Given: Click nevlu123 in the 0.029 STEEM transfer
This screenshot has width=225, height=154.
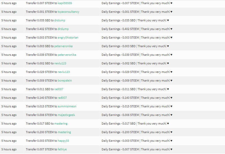Looking at the screenshot, I should pyautogui.click(x=64, y=72).
